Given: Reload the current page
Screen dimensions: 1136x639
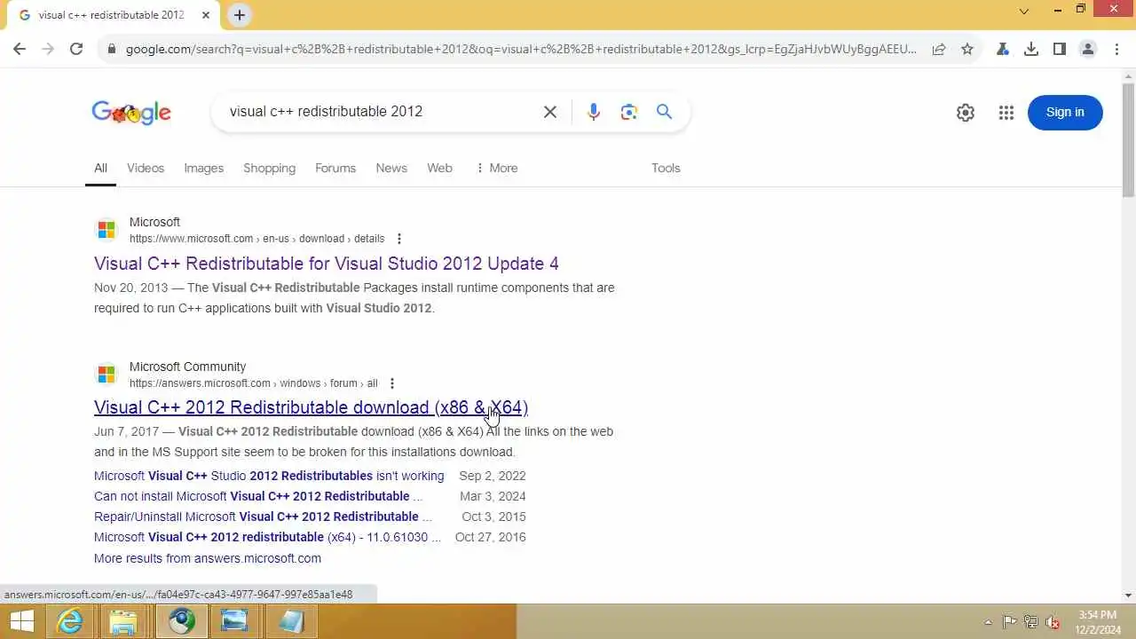Looking at the screenshot, I should coord(76,49).
